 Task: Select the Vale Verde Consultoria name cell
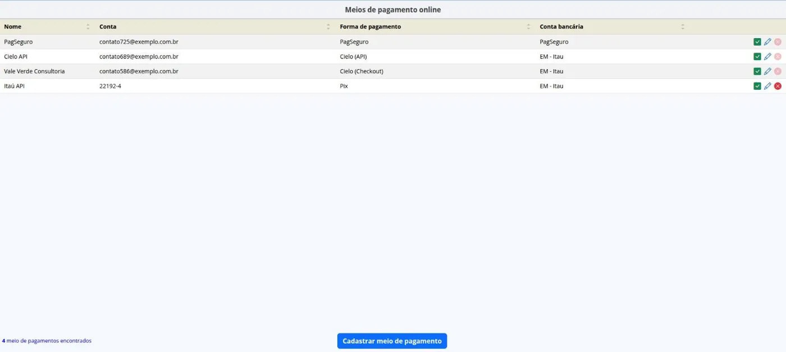[34, 71]
